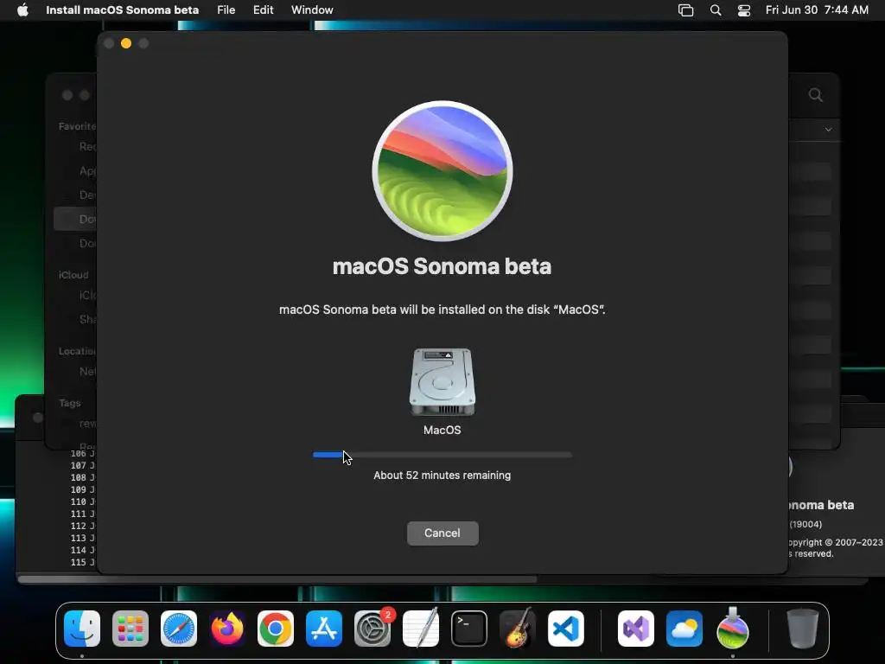Open Launchpad from the Dock

(x=131, y=629)
